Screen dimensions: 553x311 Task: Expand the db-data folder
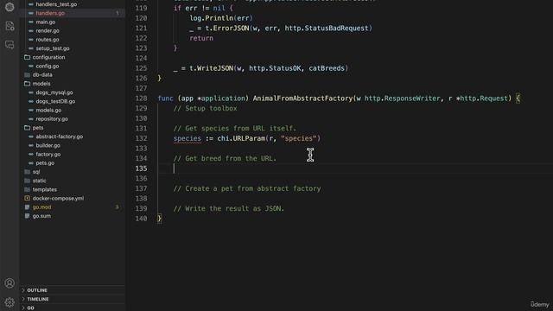[42, 75]
